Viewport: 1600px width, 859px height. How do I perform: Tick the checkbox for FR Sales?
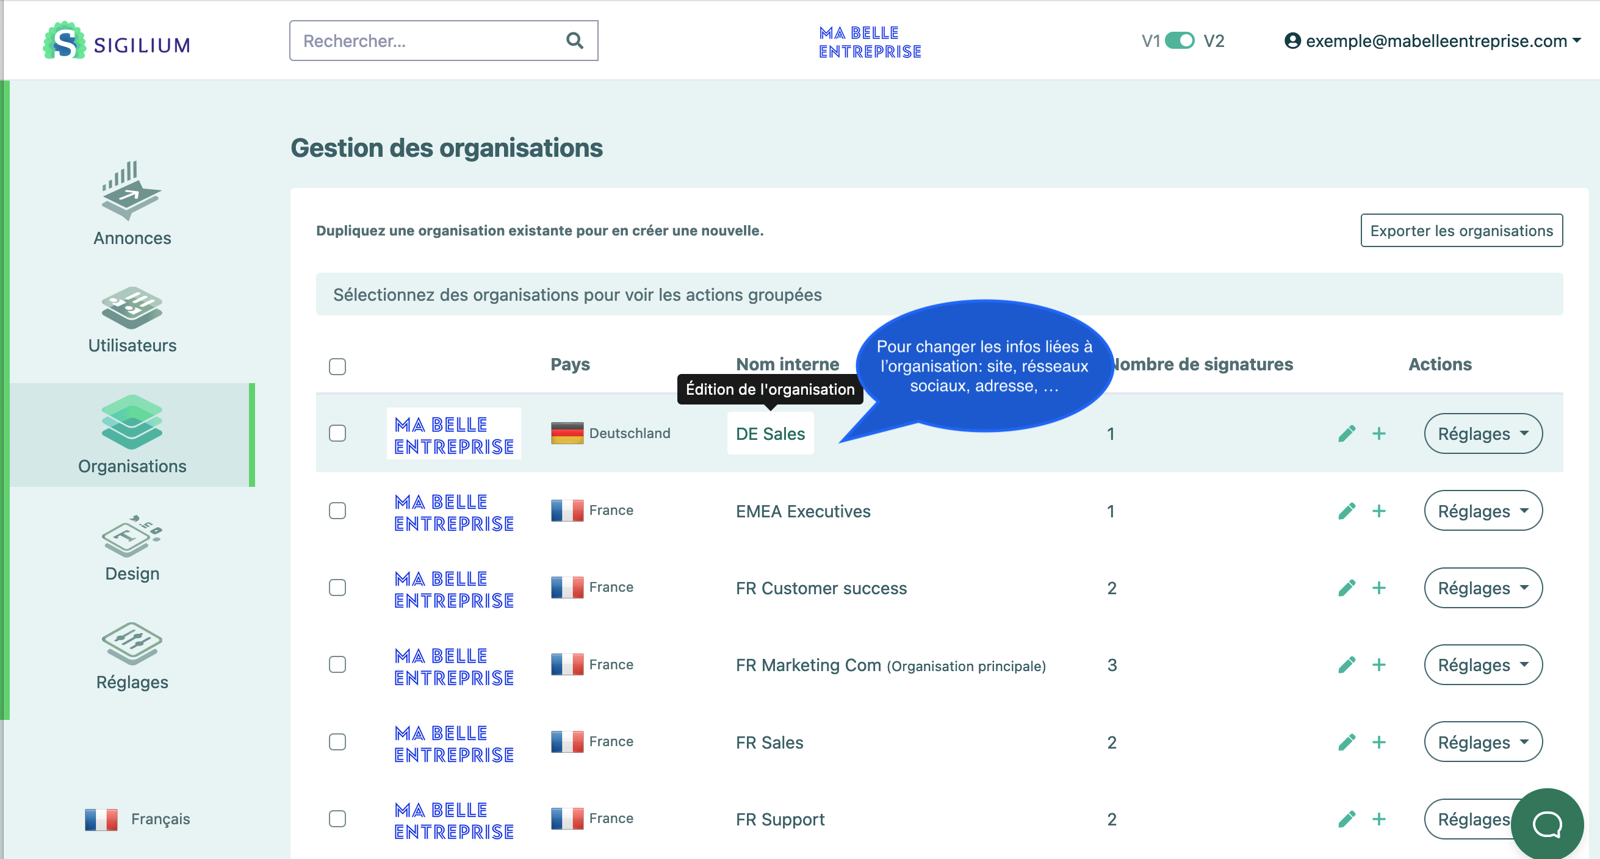point(337,742)
